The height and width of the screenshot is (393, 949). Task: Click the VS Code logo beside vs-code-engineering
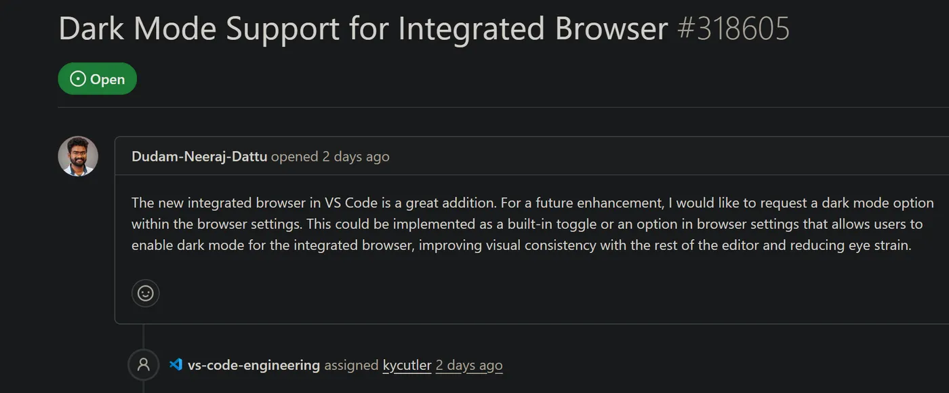176,365
